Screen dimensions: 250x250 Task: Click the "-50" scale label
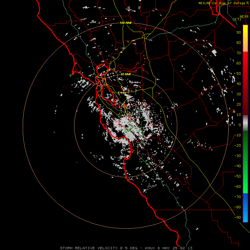pyautogui.click(x=237, y=176)
